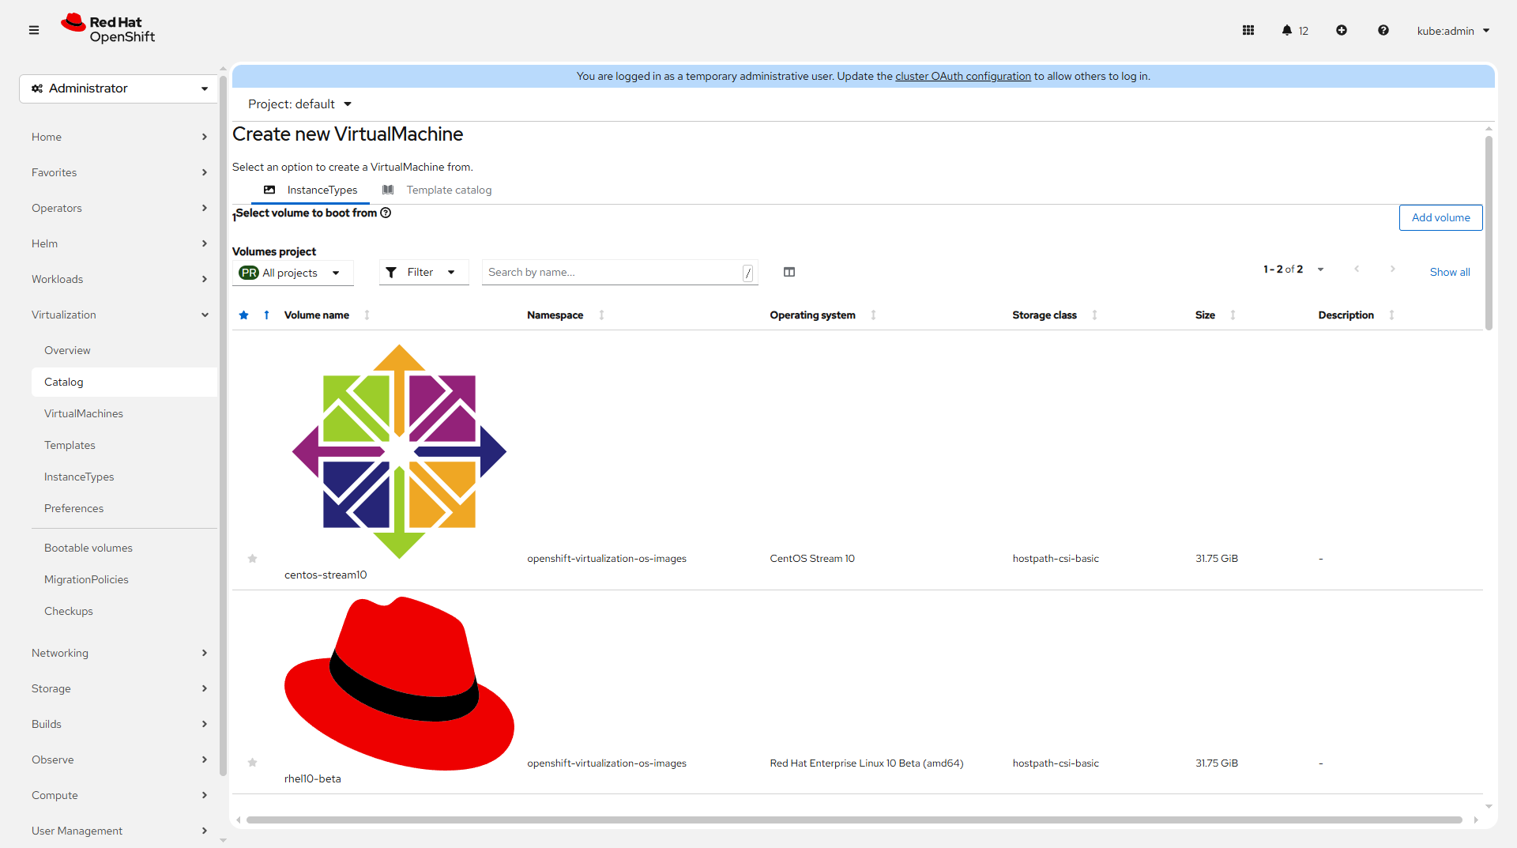
Task: Click the Show all link
Action: [1450, 272]
